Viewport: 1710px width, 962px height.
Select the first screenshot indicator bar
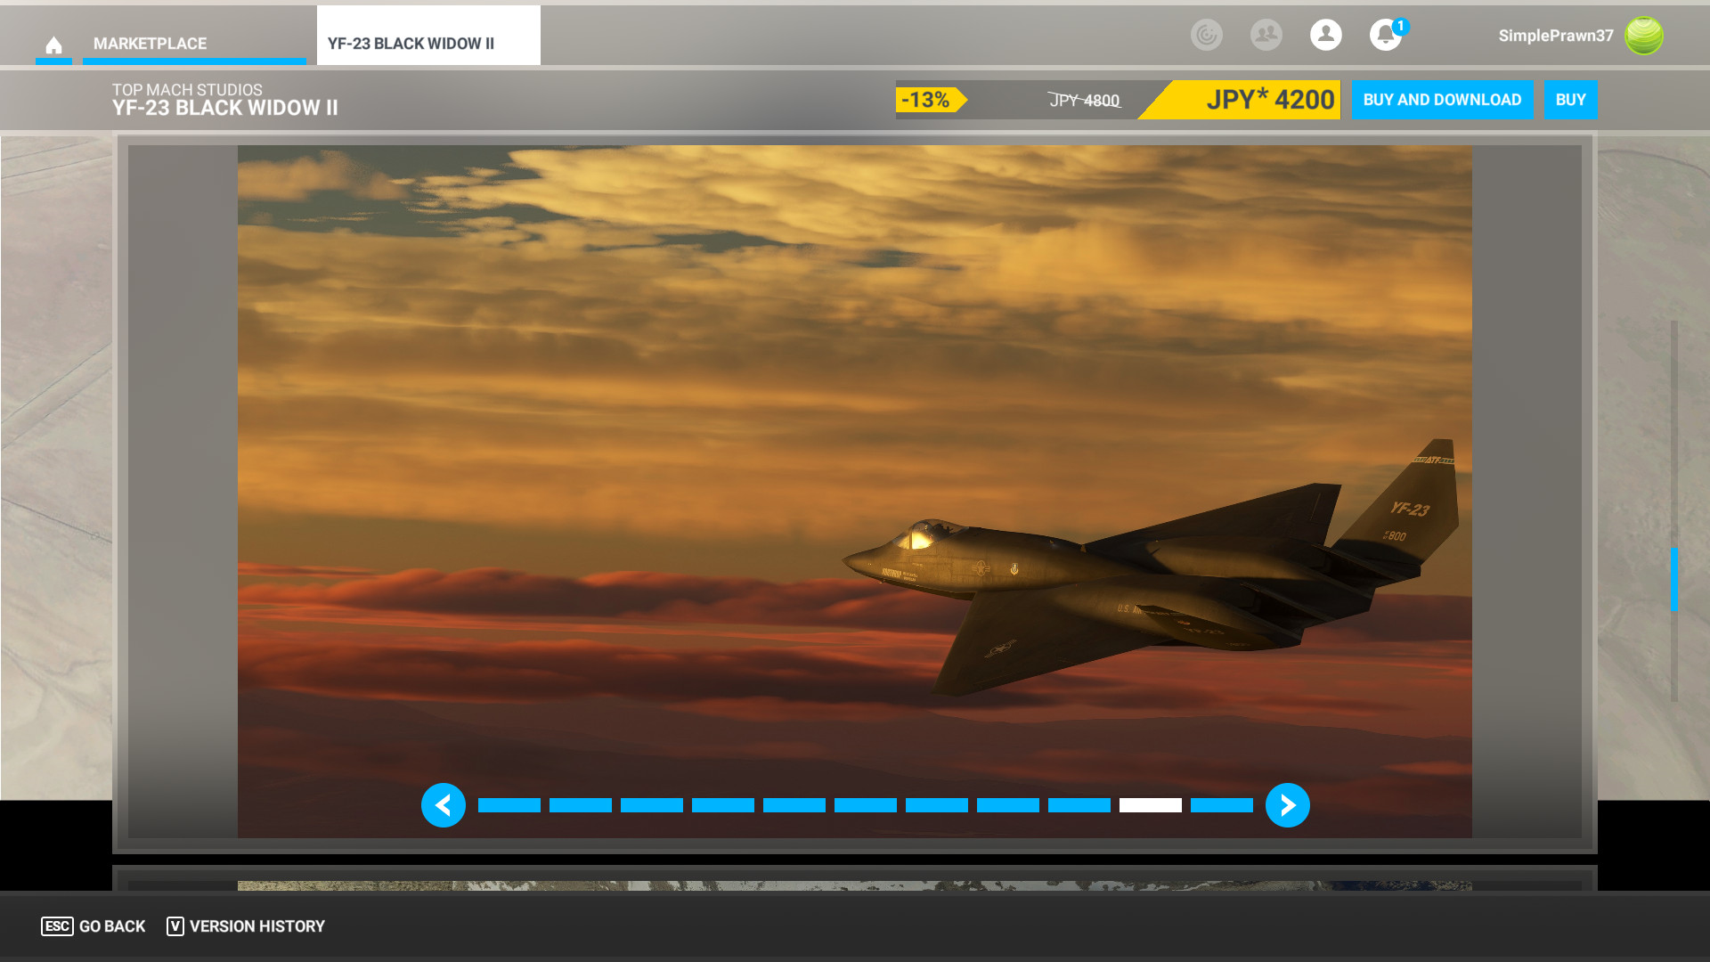(509, 805)
